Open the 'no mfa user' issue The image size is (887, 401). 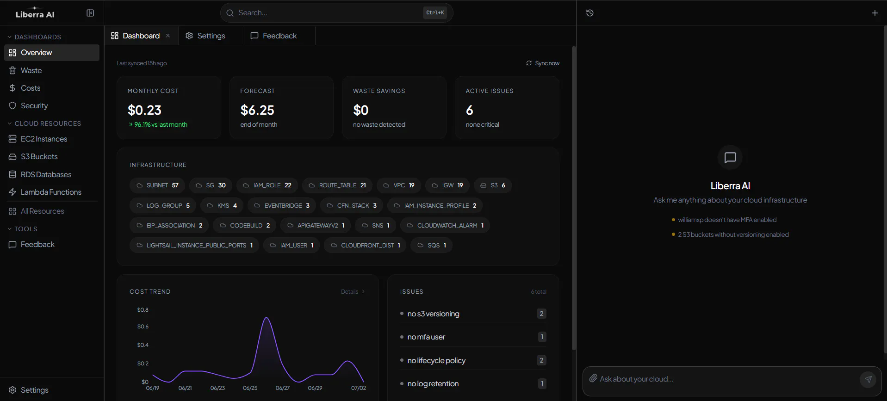(473, 337)
